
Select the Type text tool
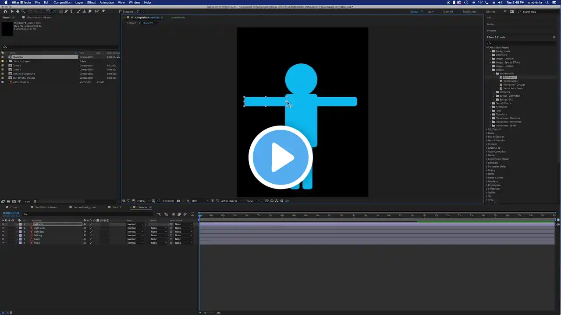(72, 11)
